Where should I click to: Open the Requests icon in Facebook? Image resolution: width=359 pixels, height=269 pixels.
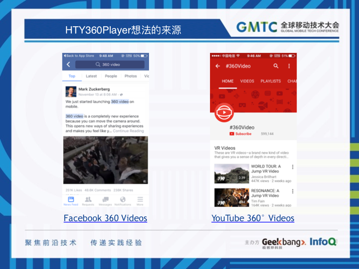[88, 201]
